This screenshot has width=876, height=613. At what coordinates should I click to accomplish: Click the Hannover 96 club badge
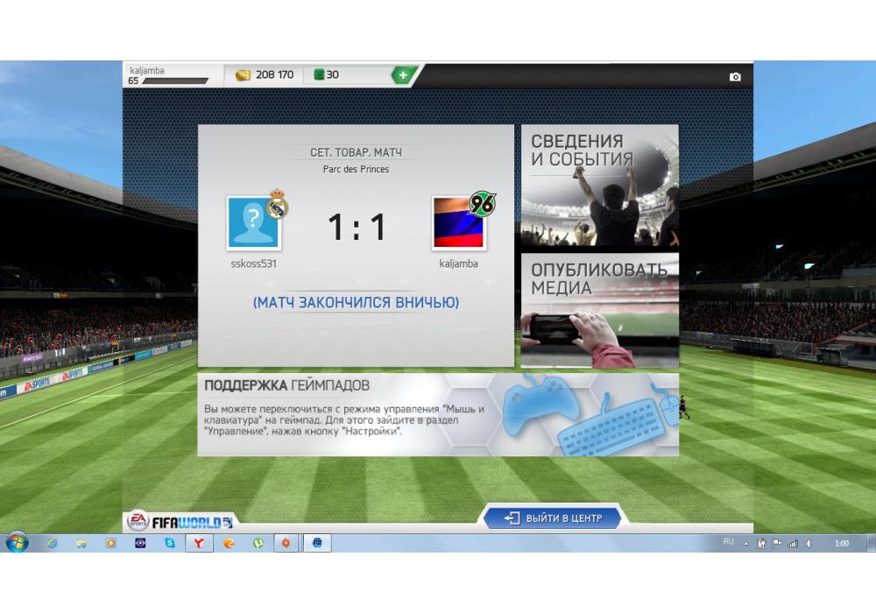(482, 204)
